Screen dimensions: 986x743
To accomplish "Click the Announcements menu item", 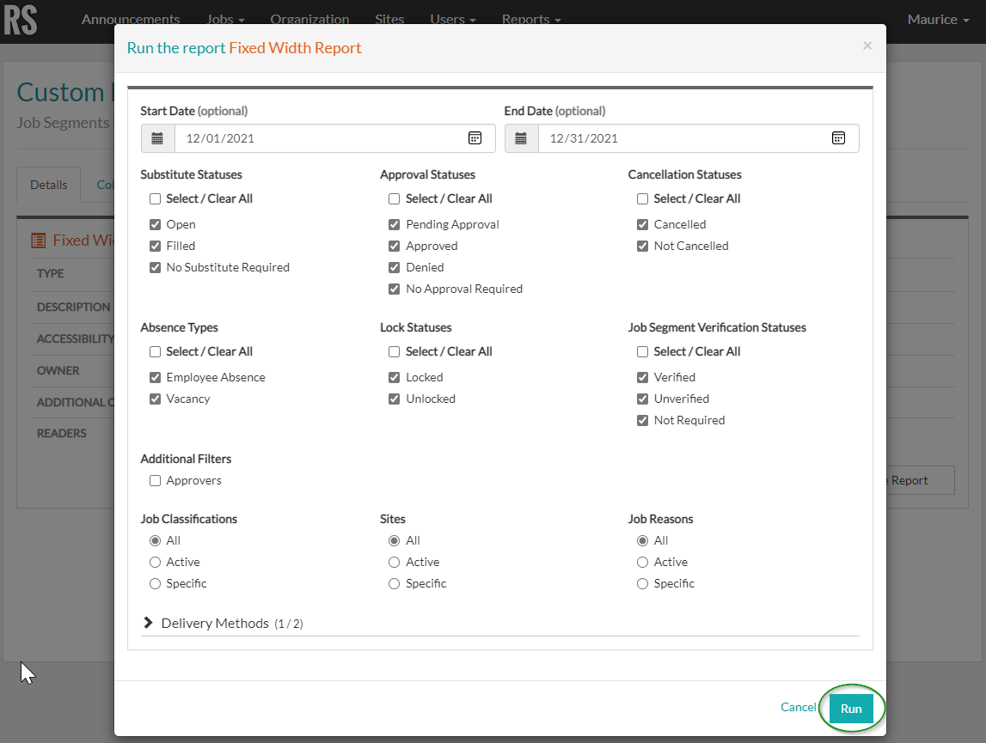I will point(131,19).
